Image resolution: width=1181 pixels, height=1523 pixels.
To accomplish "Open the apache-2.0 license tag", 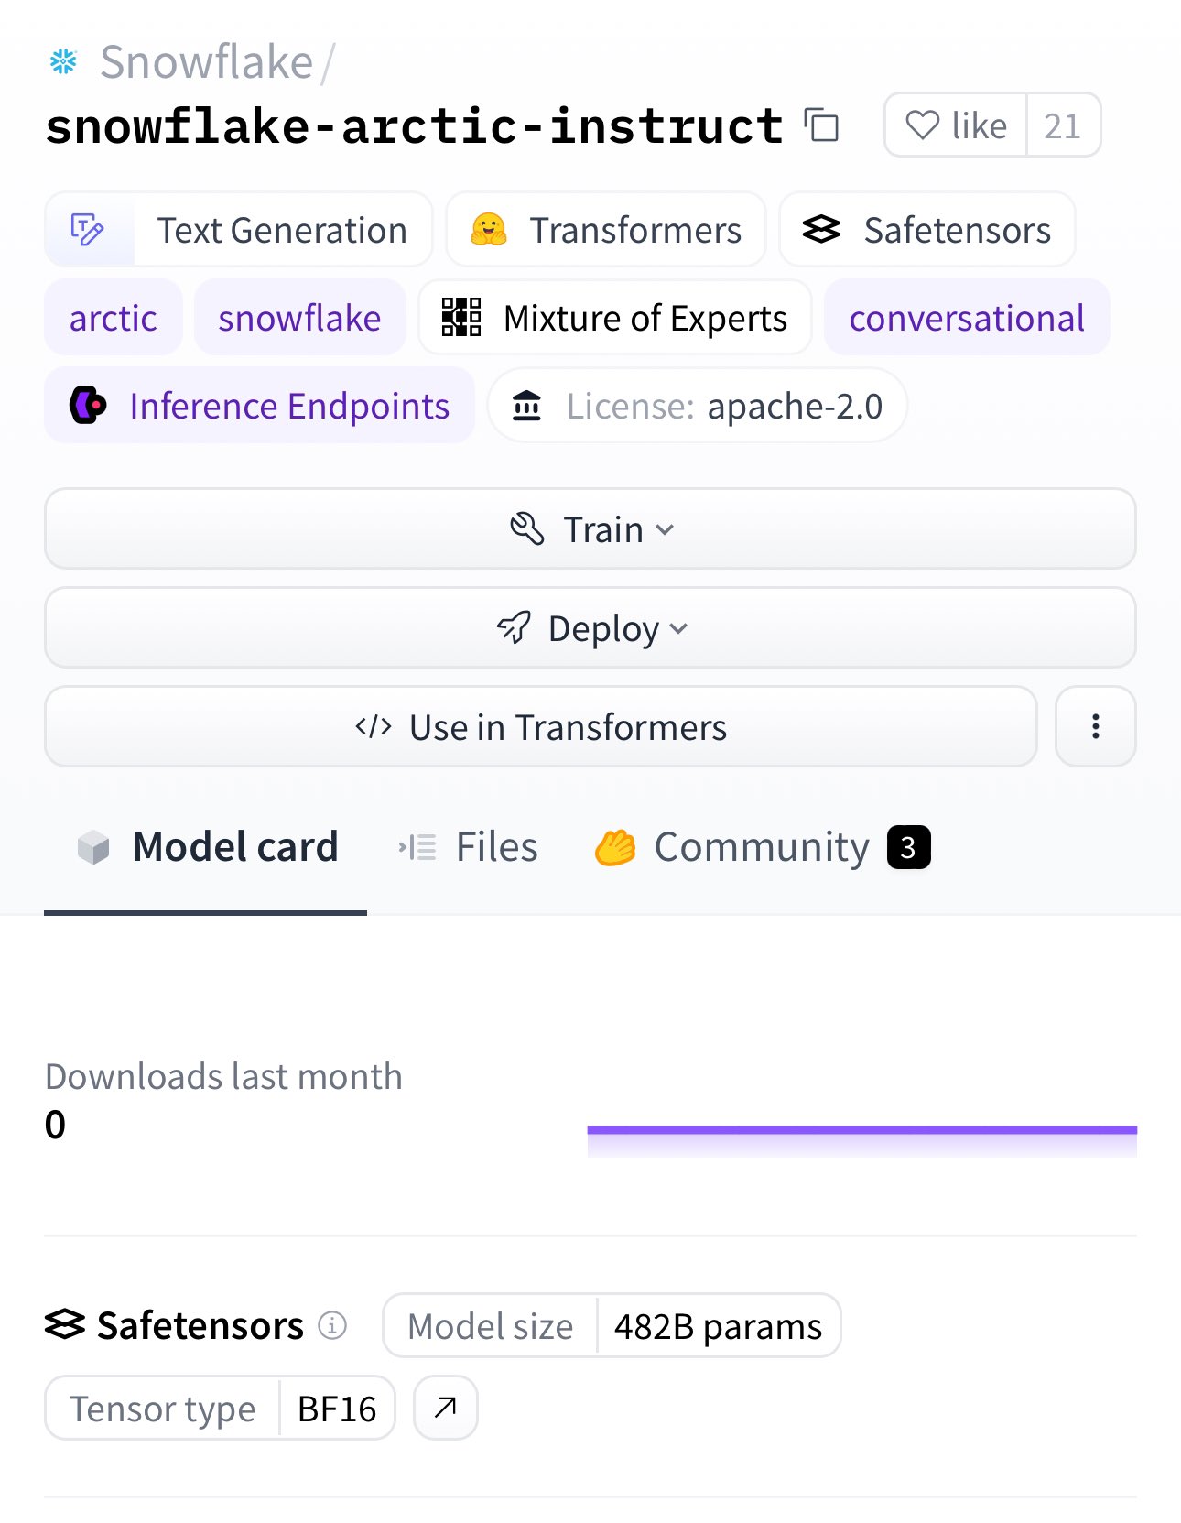I will pos(698,406).
